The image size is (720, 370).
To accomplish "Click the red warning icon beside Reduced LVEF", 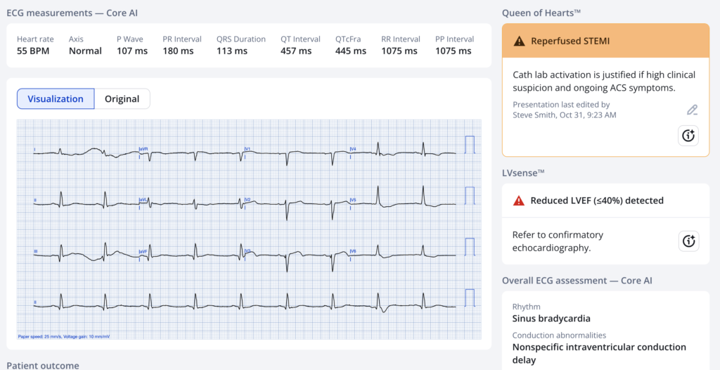I will [x=519, y=200].
